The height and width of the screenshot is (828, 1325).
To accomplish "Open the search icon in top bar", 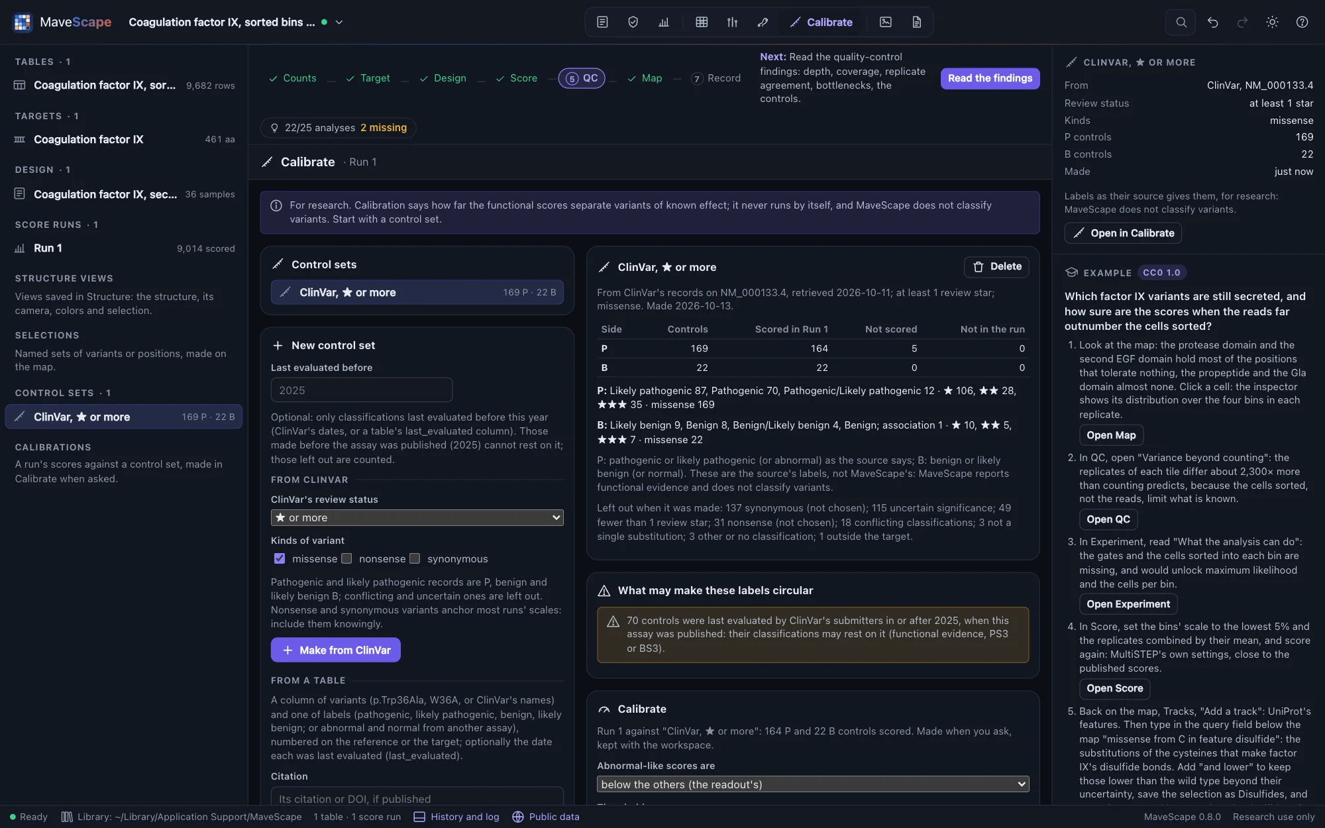I will [1181, 22].
